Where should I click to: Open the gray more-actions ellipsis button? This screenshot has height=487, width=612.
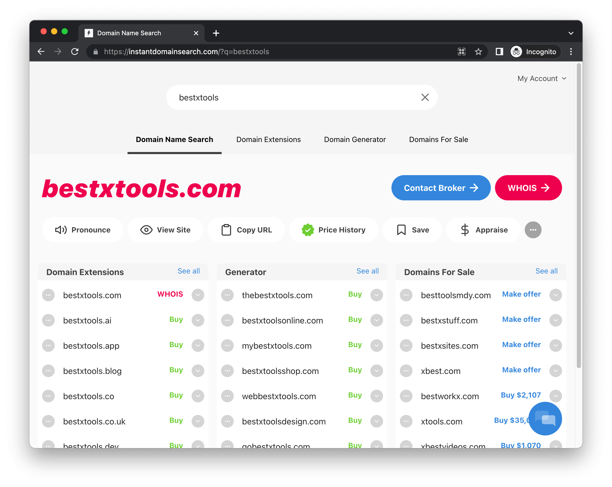point(533,230)
